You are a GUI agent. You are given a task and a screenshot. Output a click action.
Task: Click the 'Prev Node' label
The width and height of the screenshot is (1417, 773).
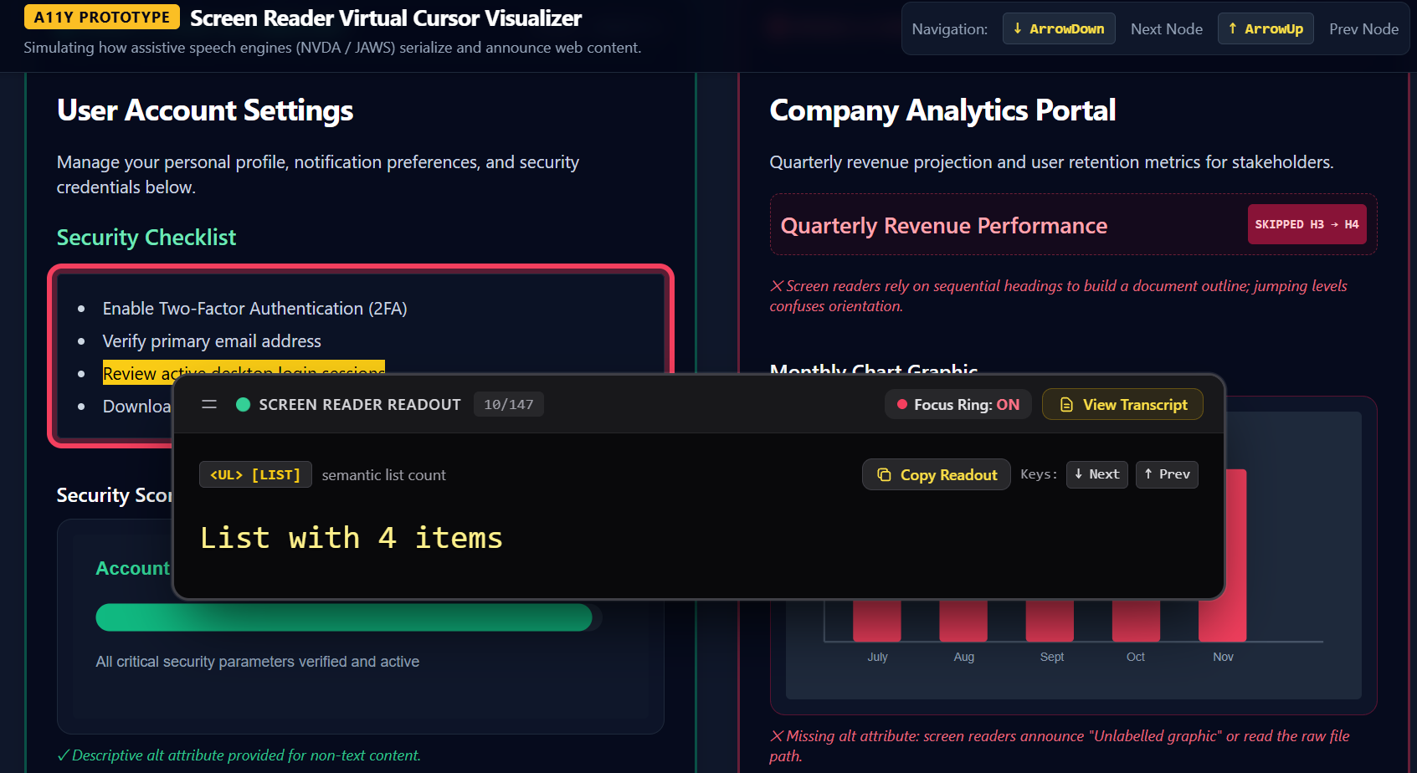coord(1364,29)
